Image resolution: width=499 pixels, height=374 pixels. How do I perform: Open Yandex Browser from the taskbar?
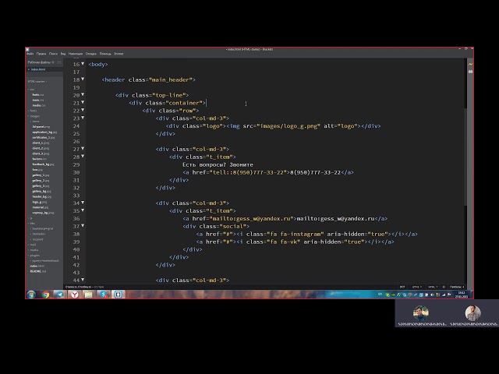74,295
